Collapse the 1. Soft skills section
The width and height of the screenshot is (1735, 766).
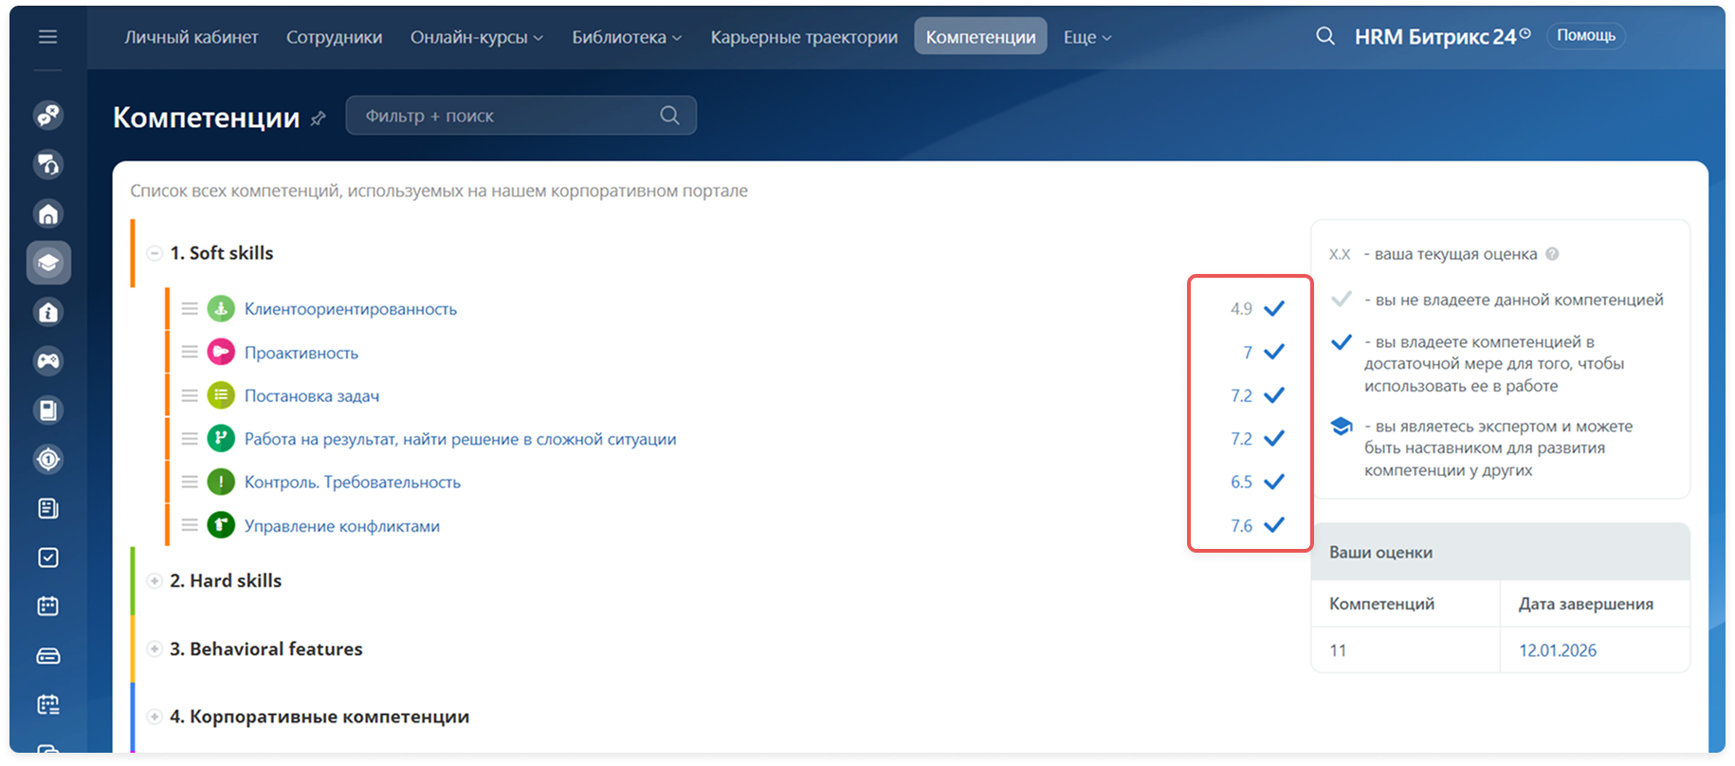(155, 253)
